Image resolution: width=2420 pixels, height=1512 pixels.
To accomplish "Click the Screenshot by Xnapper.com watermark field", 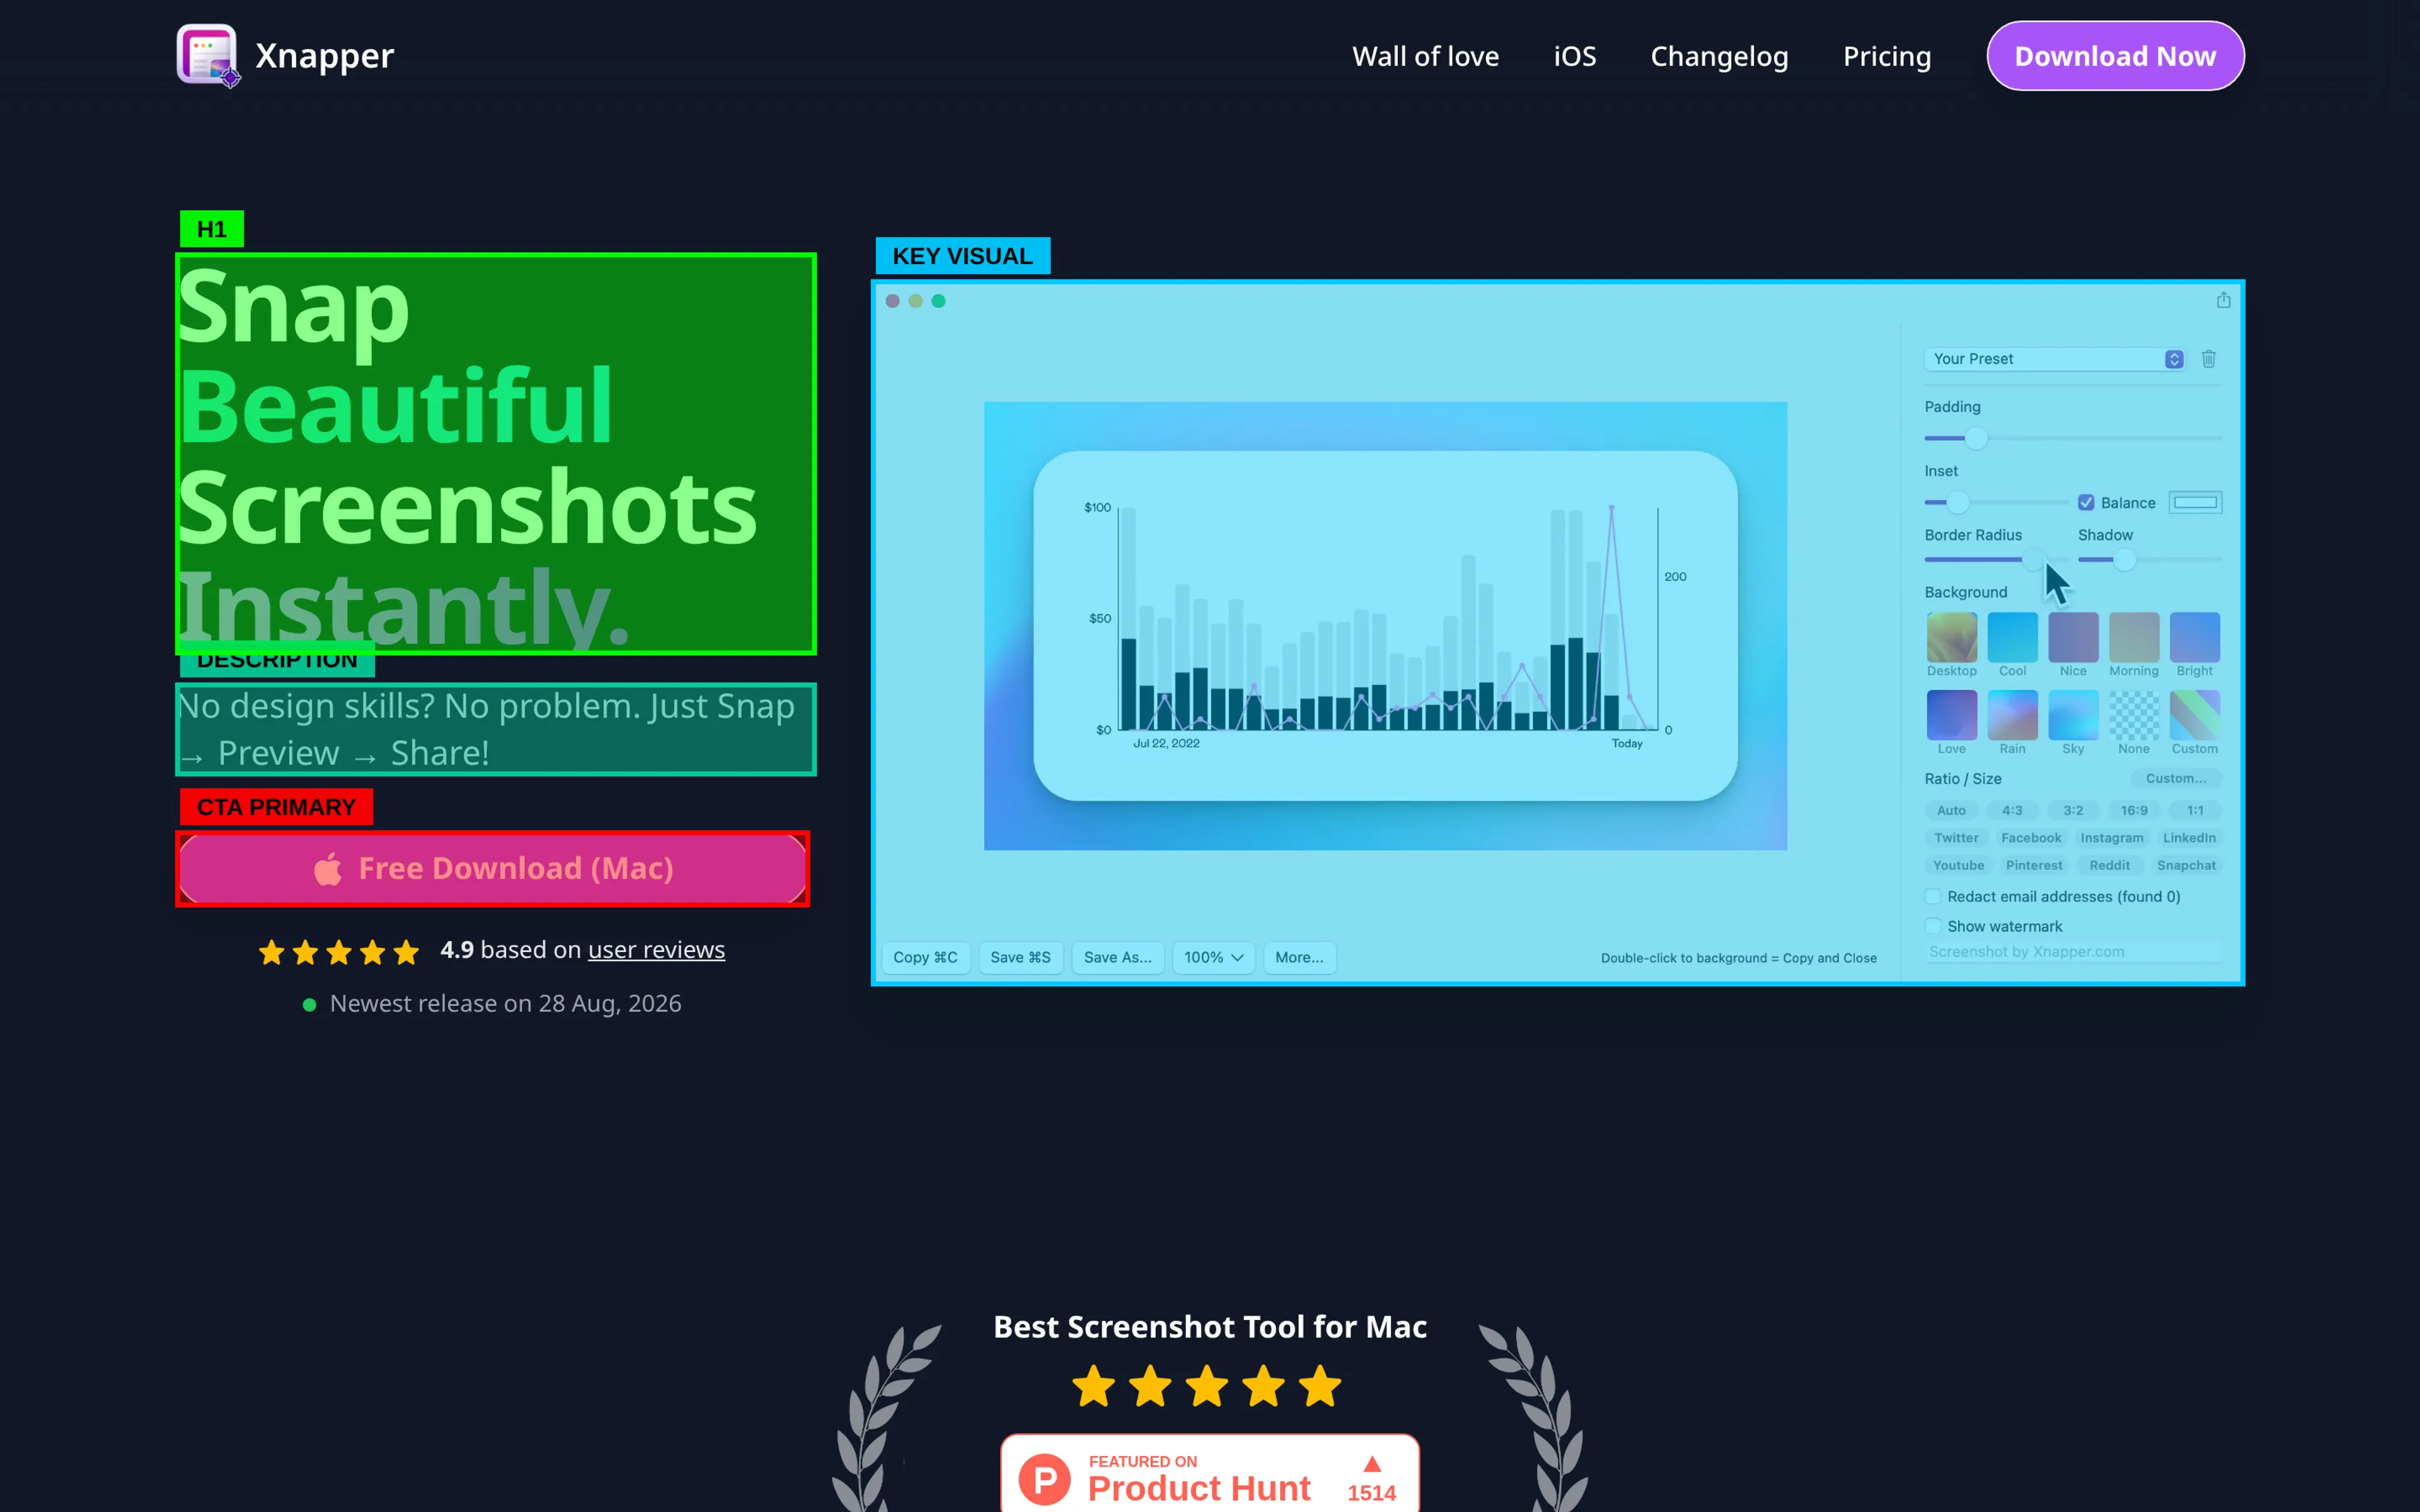I will point(2073,952).
